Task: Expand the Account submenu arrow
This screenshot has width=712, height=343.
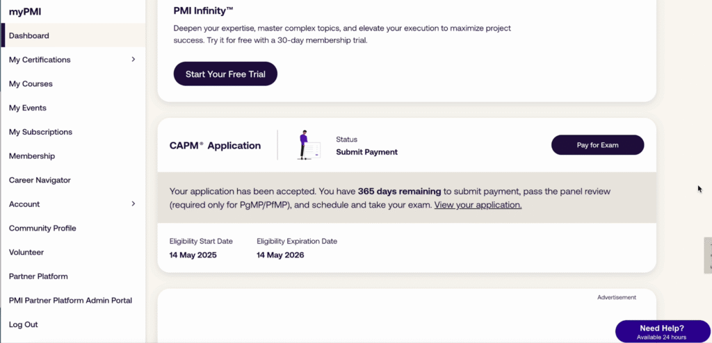Action: click(133, 204)
